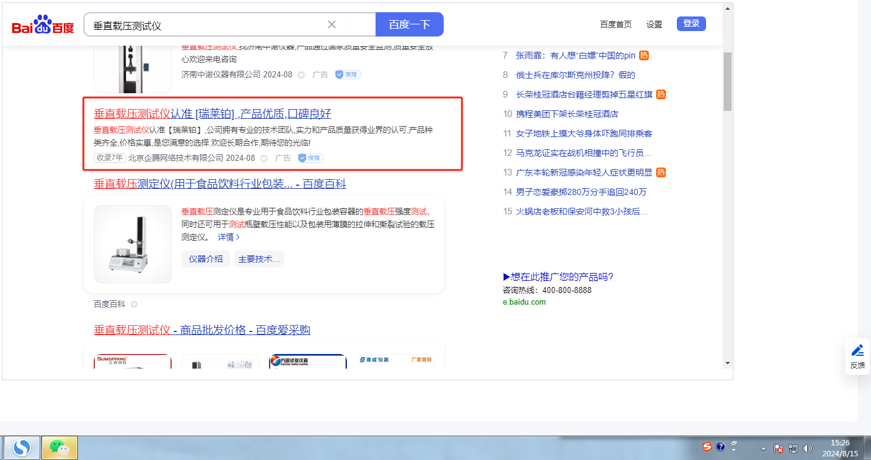The width and height of the screenshot is (871, 460).
Task: Open the dropdown next to 百度百科 source
Action: 134,304
